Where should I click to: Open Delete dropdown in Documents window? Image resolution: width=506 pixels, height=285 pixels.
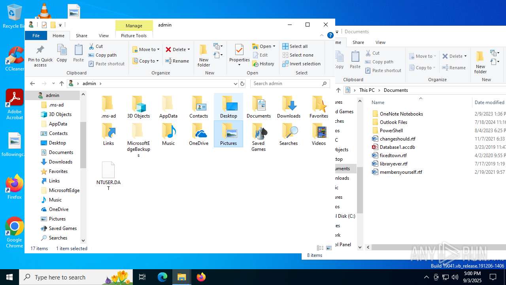point(465,56)
